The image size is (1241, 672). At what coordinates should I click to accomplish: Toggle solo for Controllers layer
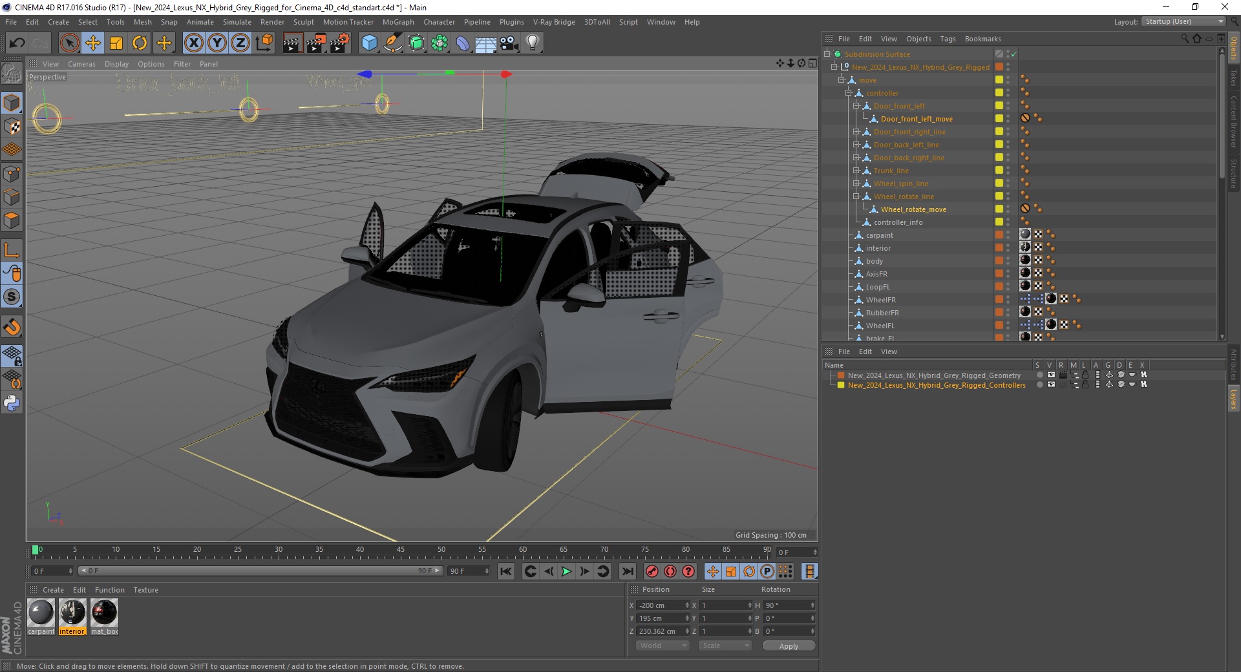[1039, 384]
